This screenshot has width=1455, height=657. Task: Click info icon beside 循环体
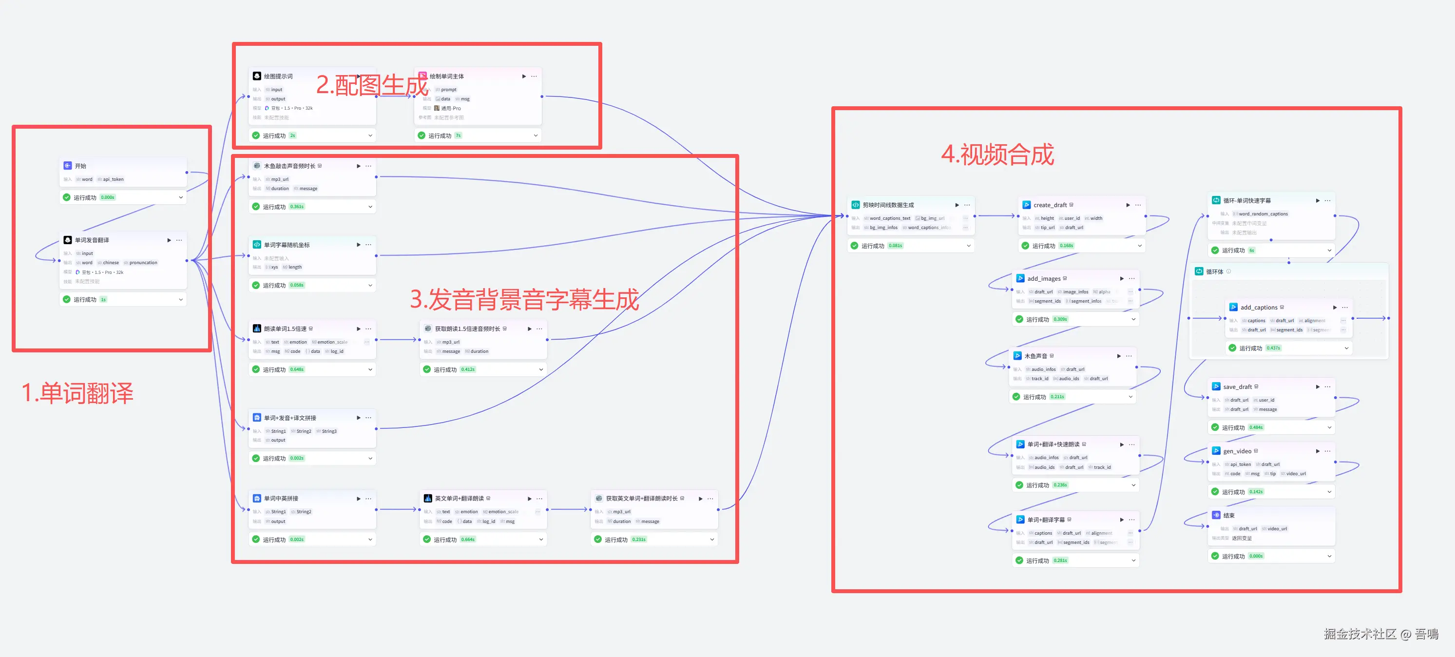1228,271
